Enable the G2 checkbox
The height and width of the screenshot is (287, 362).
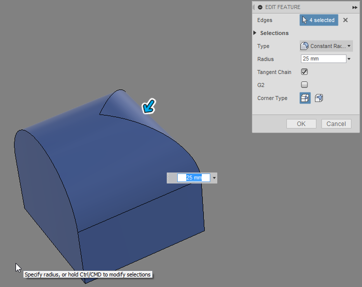pos(304,85)
